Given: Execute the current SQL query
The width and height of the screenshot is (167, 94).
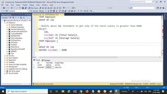Looking at the screenshot, I should pyautogui.click(x=34, y=11).
